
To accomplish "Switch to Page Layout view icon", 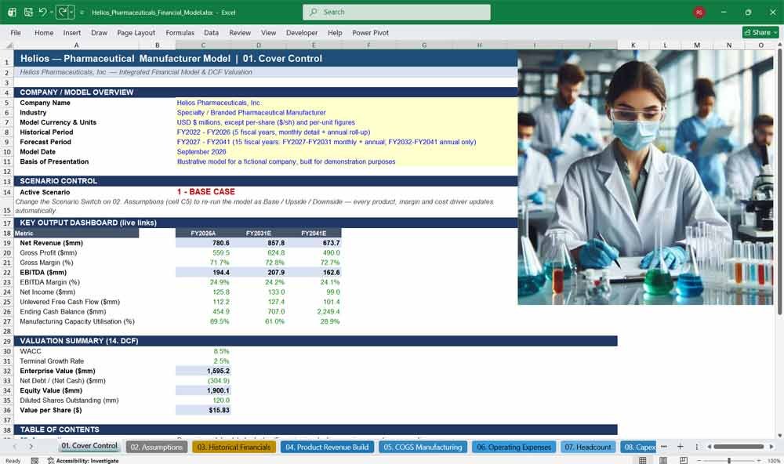I will pyautogui.click(x=663, y=460).
